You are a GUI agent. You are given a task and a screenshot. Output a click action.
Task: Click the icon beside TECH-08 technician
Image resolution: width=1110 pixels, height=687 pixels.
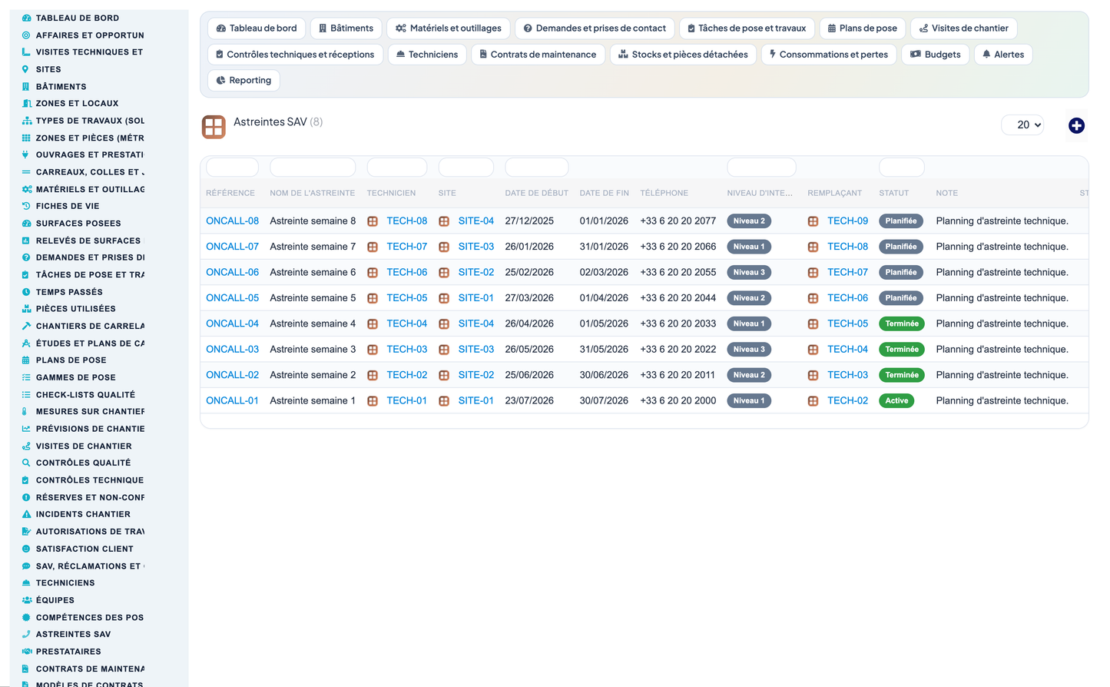coord(373,221)
